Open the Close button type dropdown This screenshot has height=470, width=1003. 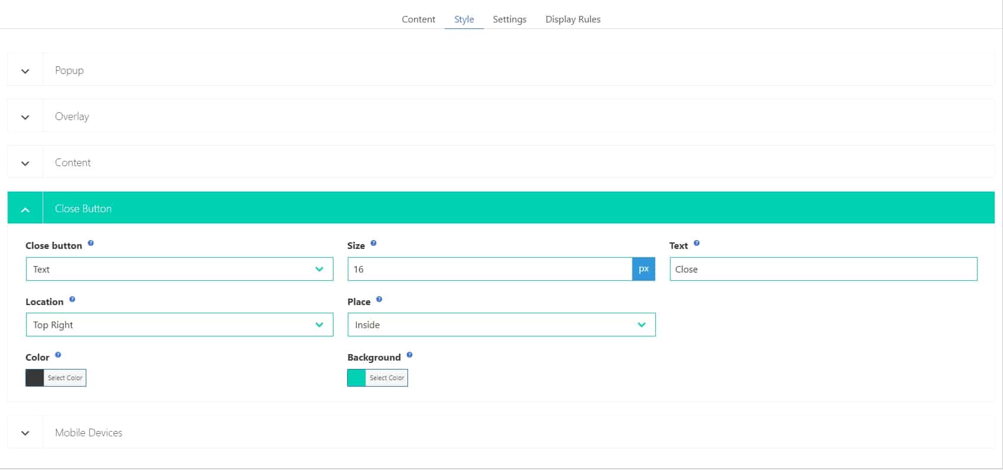179,269
